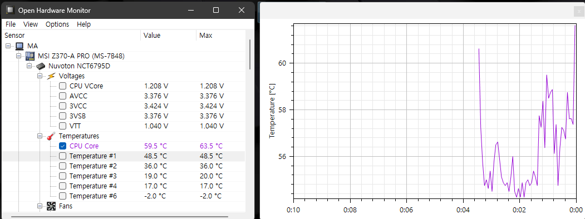Open the View menu
This screenshot has height=219, width=585.
[x=31, y=24]
